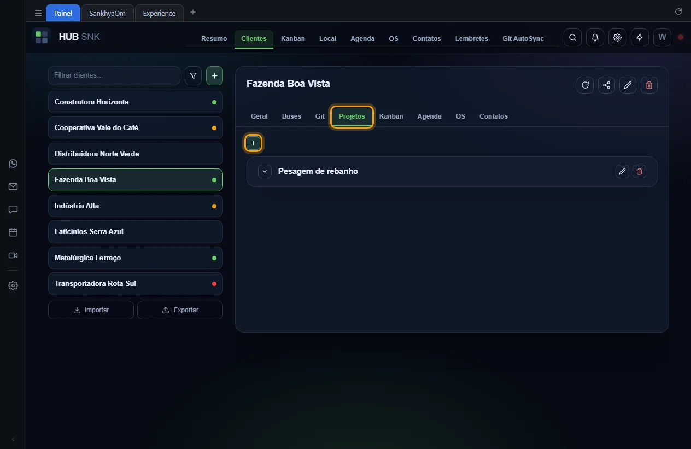691x449 pixels.
Task: Select the client Geral sub-tab
Action: point(259,116)
